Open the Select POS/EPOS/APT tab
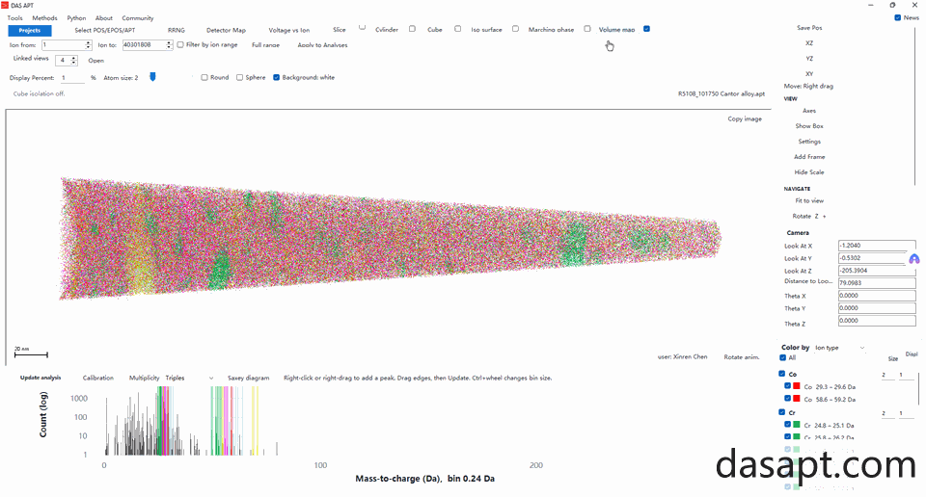This screenshot has width=926, height=497. (104, 30)
